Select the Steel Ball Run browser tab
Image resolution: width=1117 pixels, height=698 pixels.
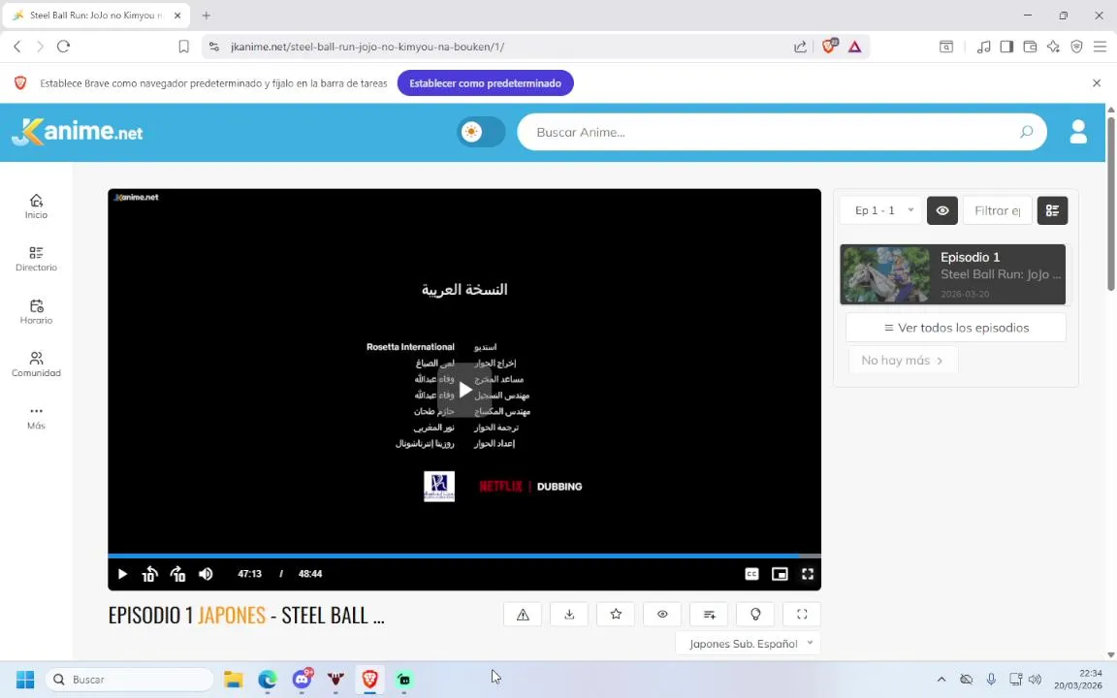tap(96, 15)
